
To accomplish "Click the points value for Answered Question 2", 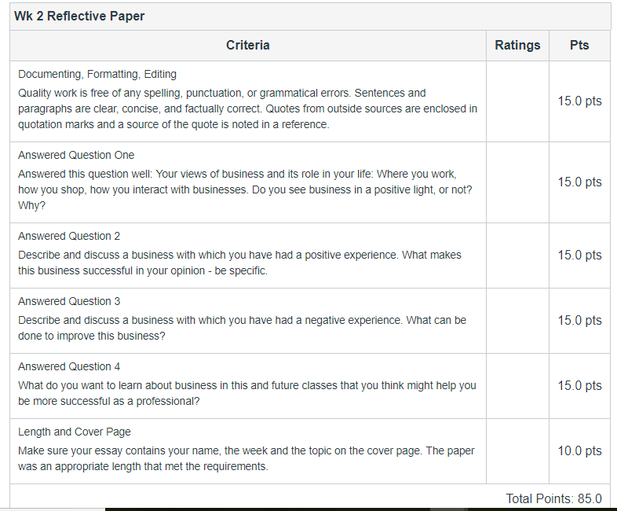I will pyautogui.click(x=579, y=256).
